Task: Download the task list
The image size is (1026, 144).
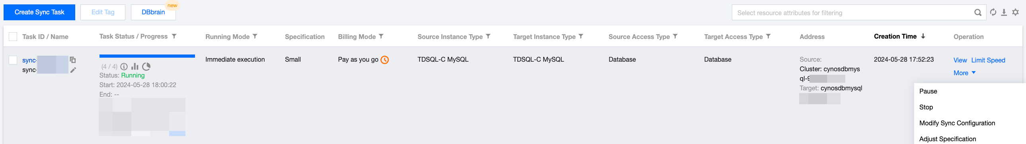Action: [x=1004, y=12]
